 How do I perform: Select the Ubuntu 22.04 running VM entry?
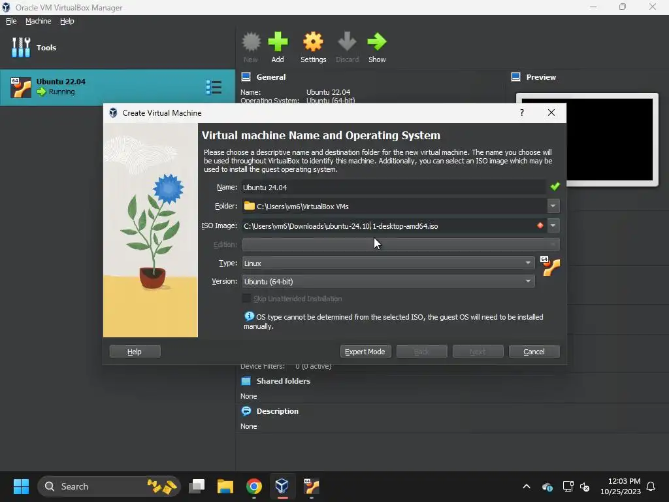pos(118,87)
